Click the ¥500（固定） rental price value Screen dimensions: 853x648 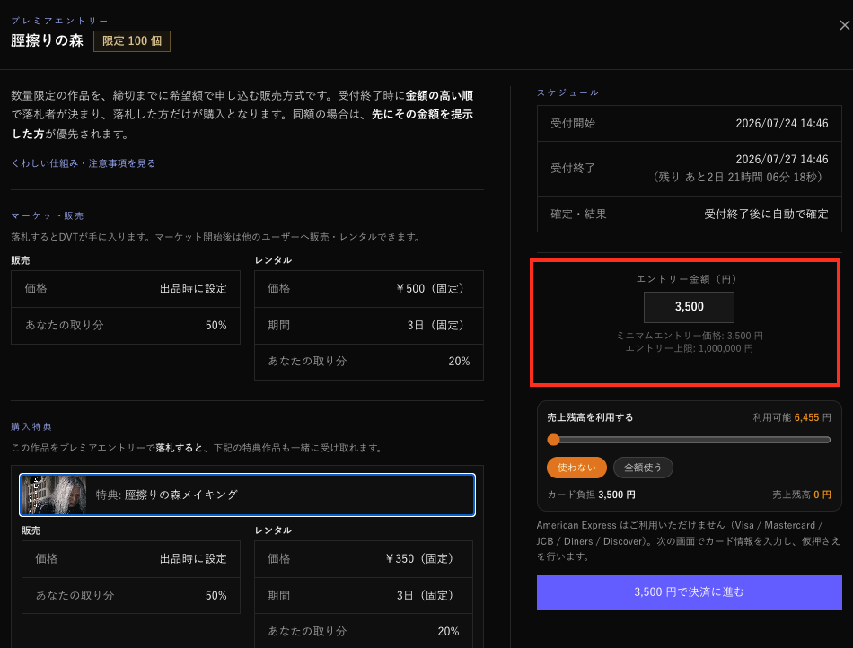point(432,289)
